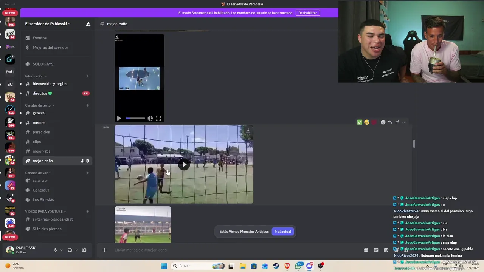Add channel to 'VIDEOS PARA YOUTUBE'
Viewport: 484px width, 272px height.
88,212
